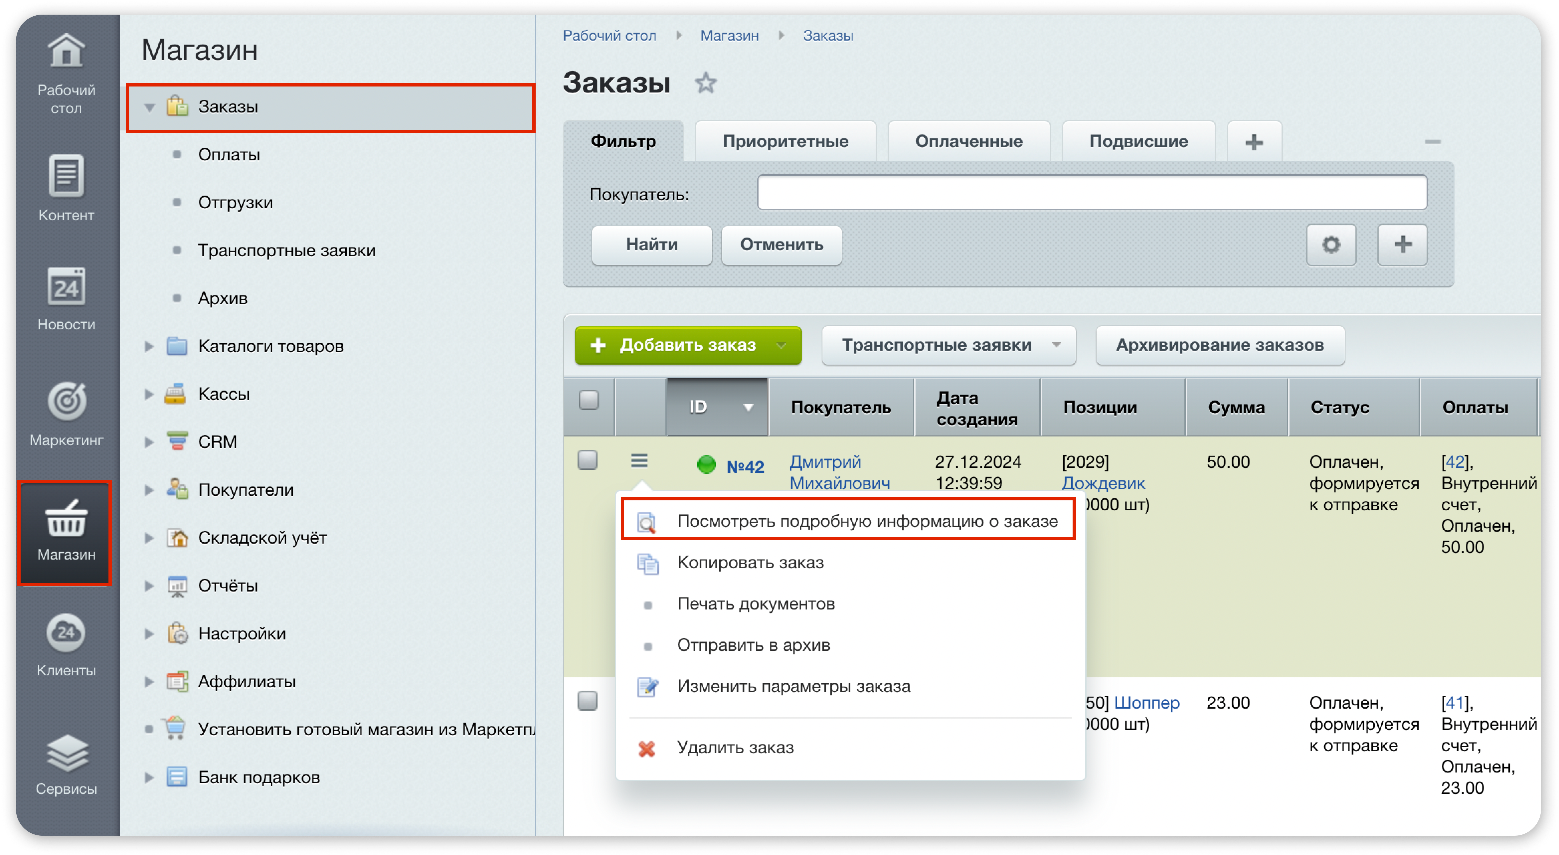Image resolution: width=1559 pixels, height=855 pixels.
Task: Click the green status dot of order №42
Action: tap(706, 465)
